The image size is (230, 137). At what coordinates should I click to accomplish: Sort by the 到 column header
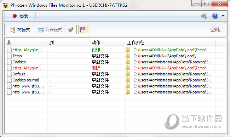[69, 42]
